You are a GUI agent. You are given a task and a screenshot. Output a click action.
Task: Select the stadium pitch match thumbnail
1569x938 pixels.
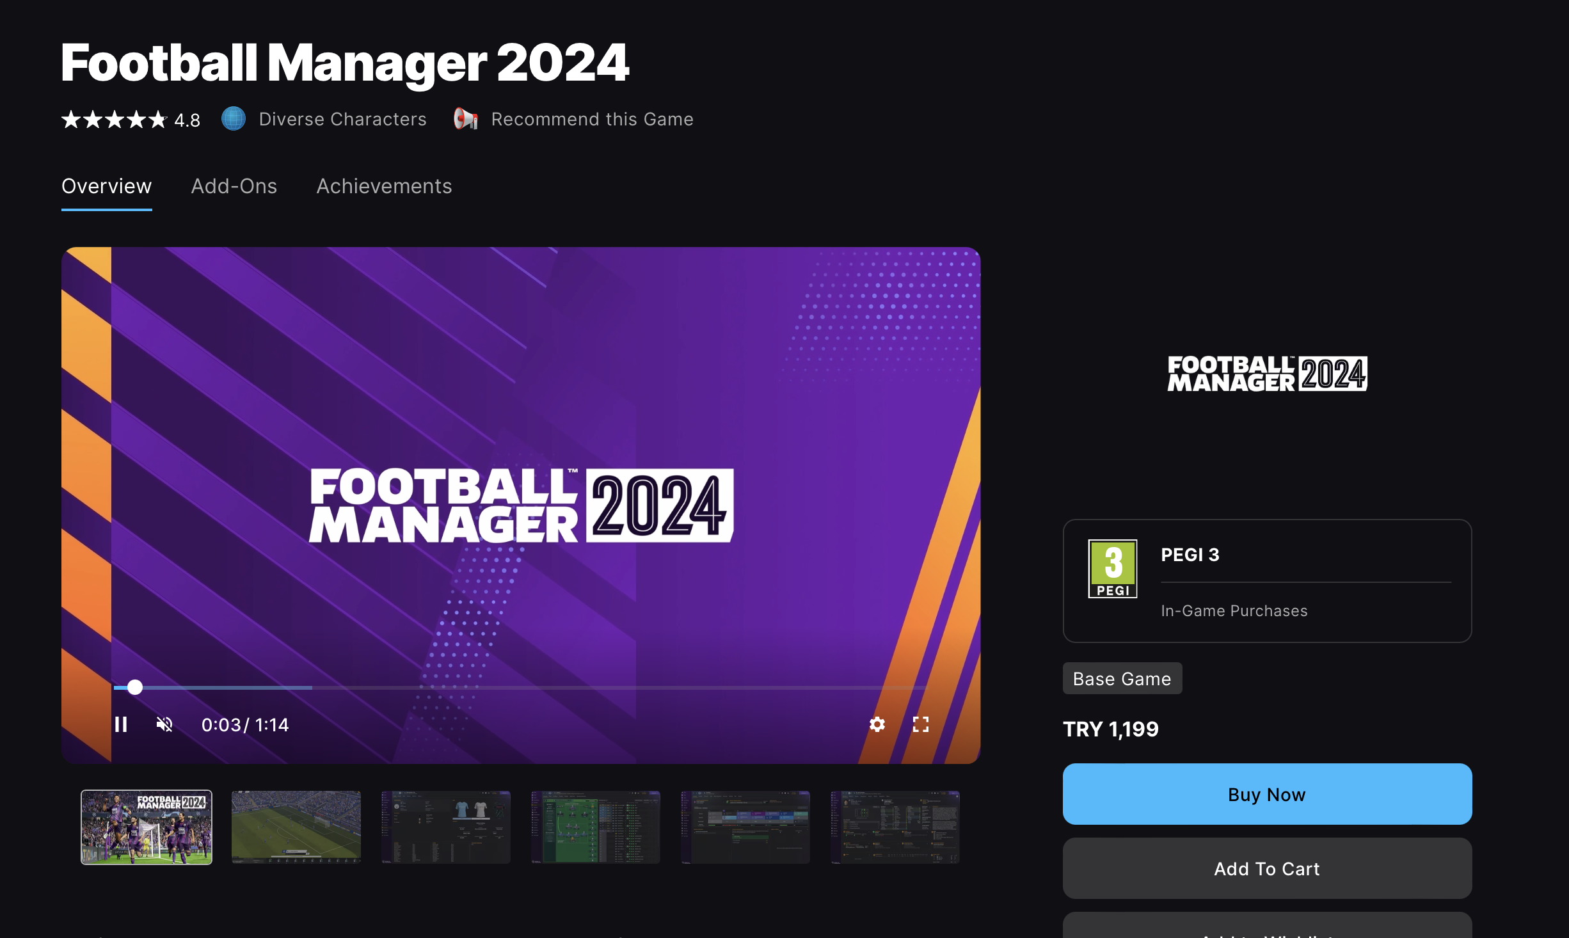point(296,827)
